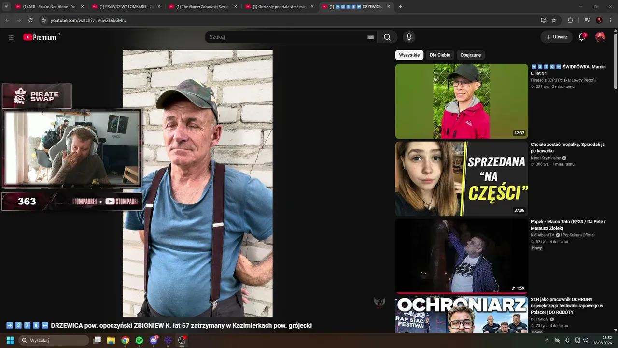
Task: Open channel Do Roboty
Action: (539, 319)
